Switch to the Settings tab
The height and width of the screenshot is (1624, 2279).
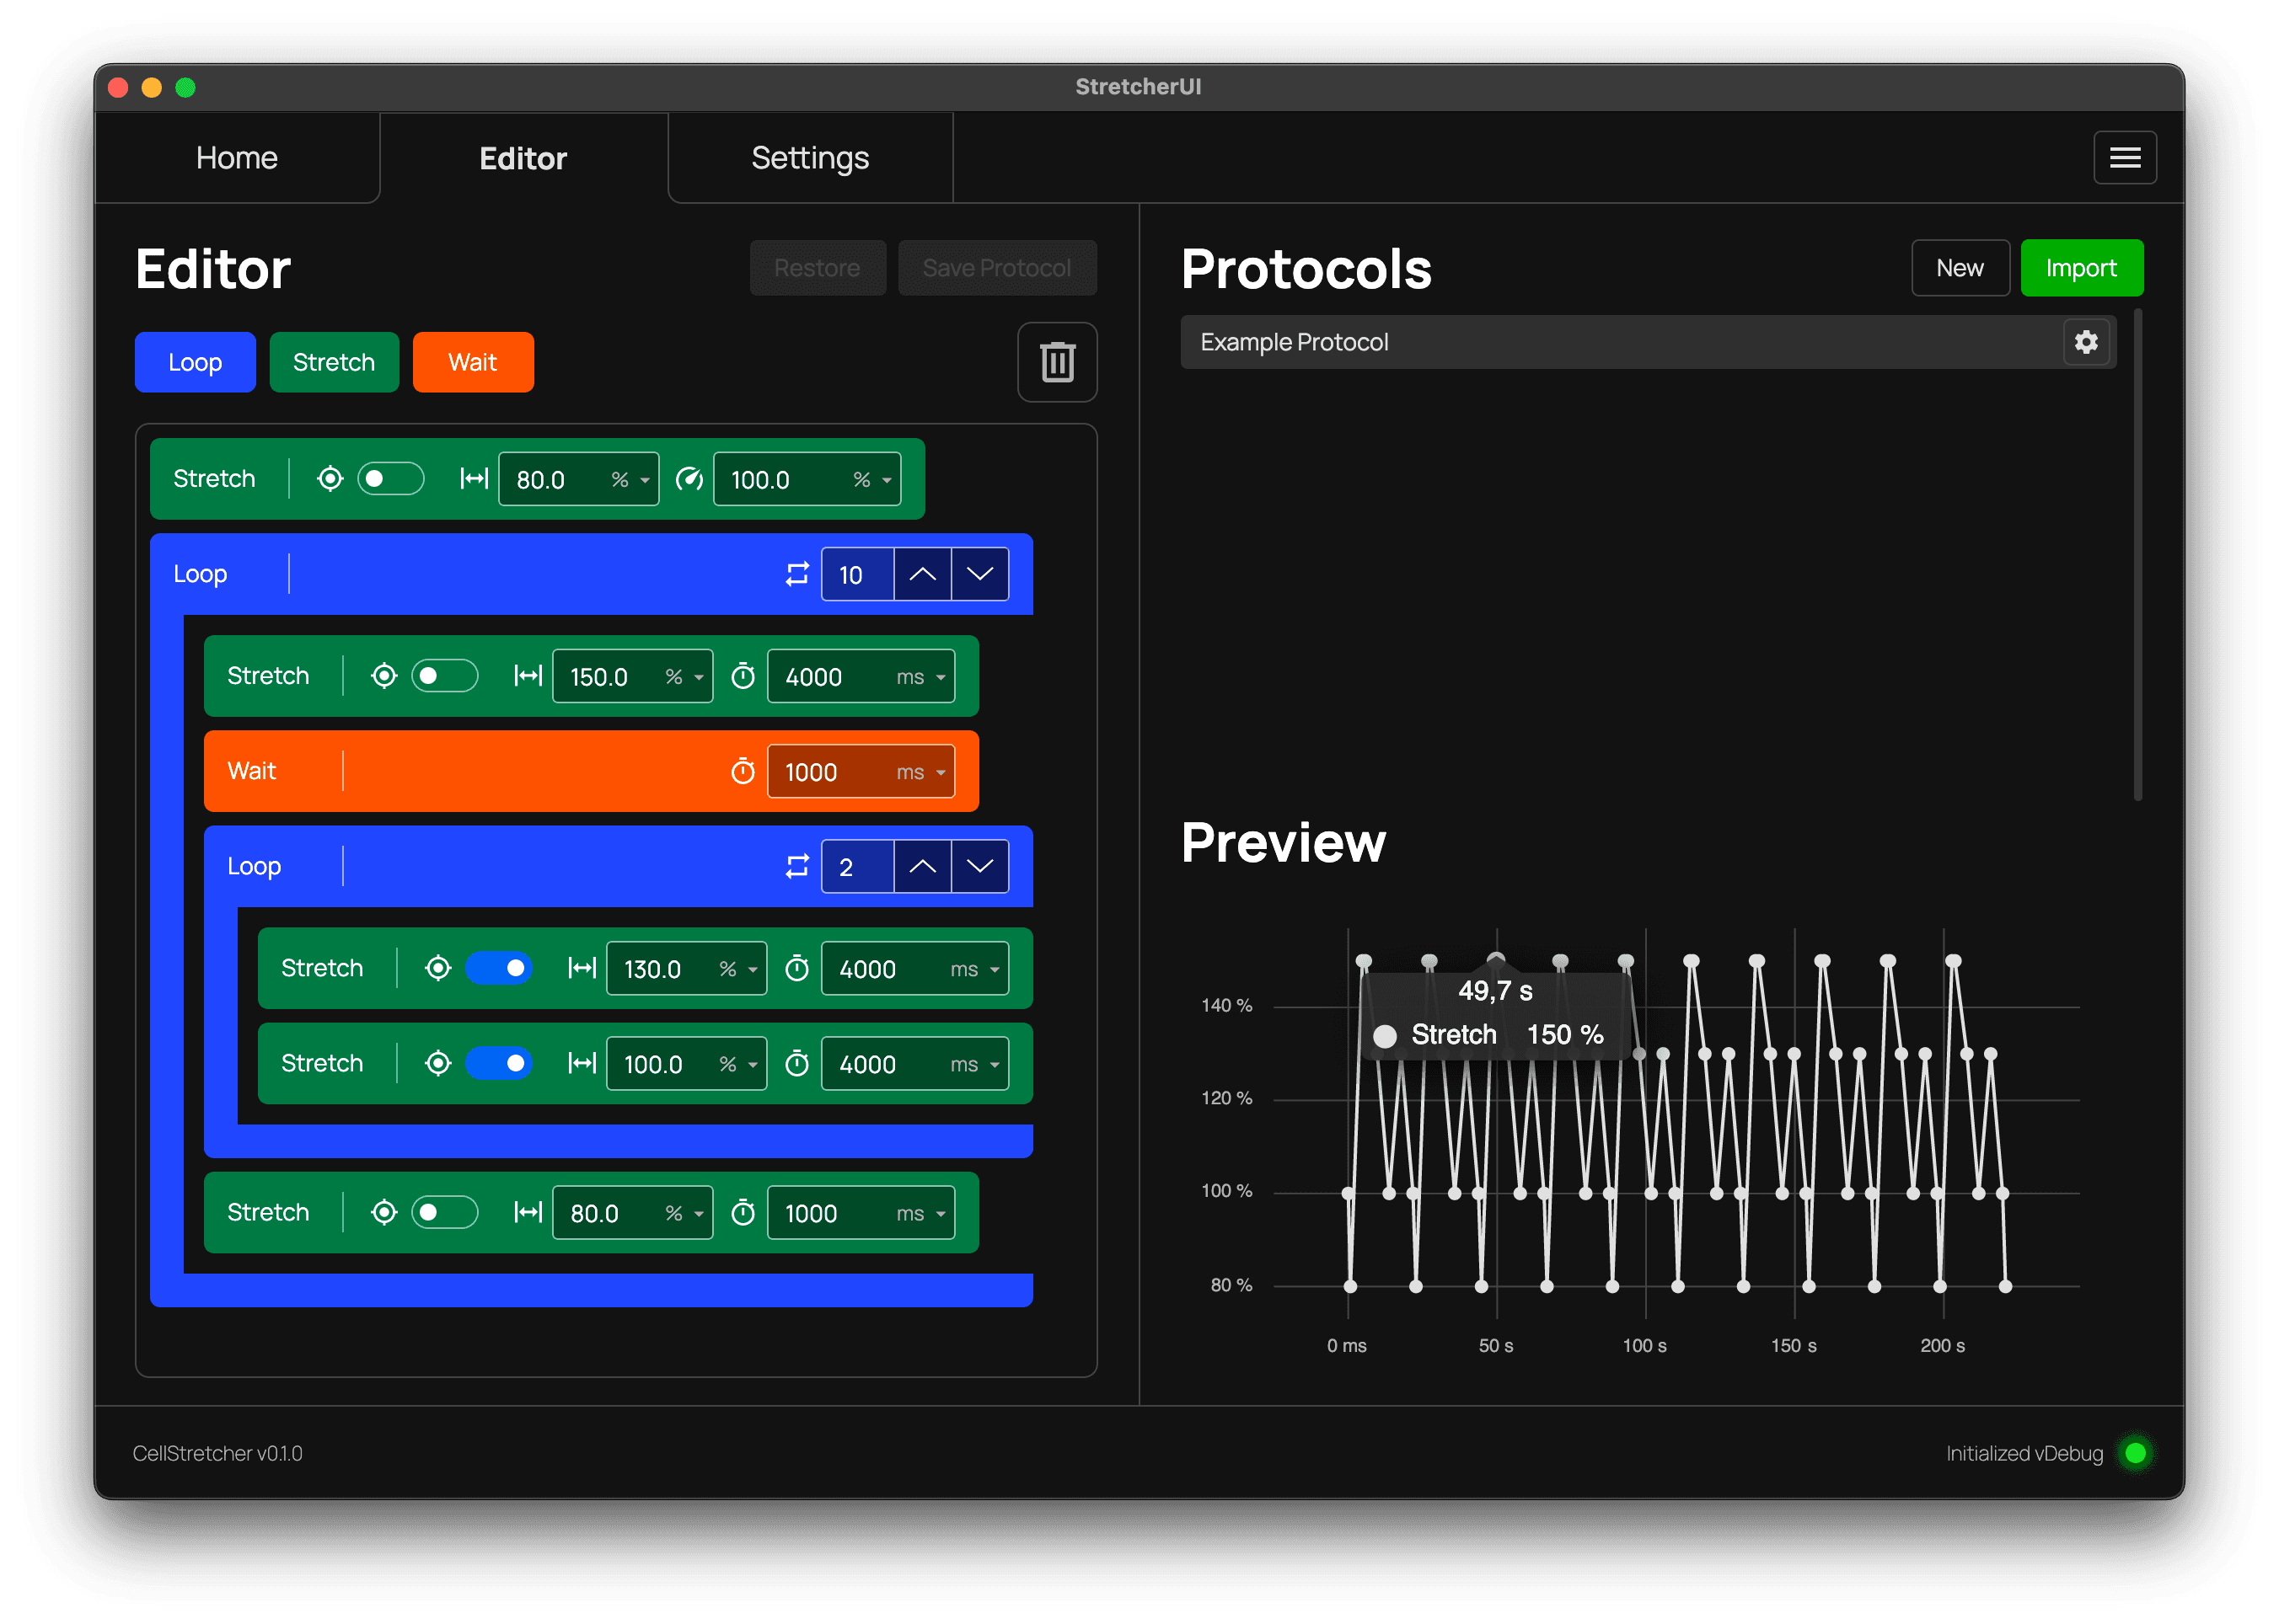810,158
